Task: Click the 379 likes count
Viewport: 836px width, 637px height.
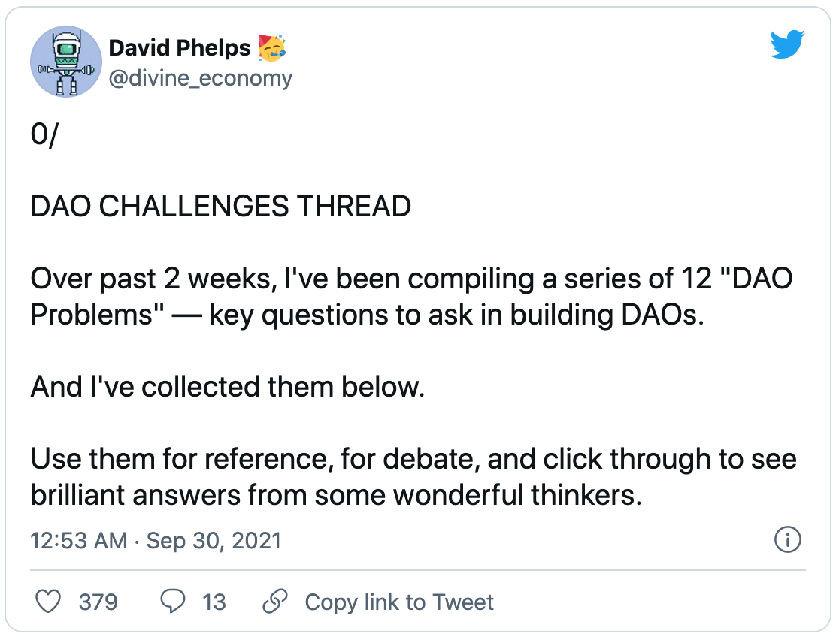Action: point(98,602)
